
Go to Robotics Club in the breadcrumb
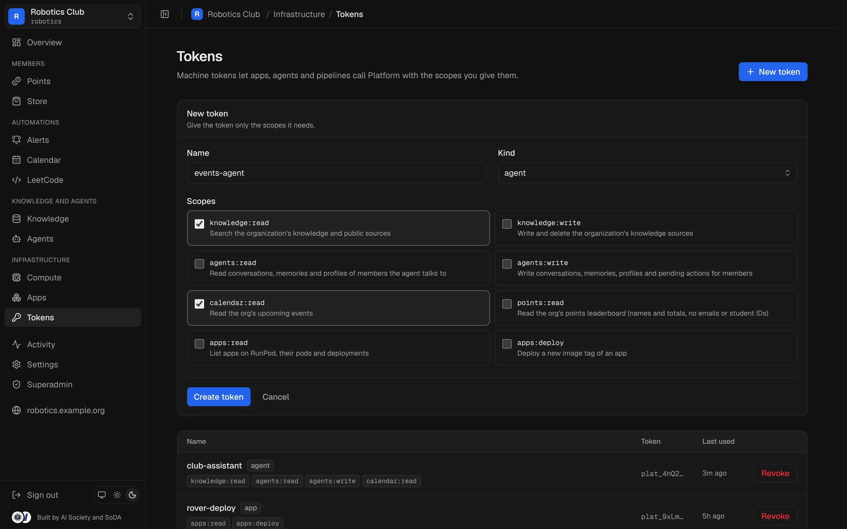coord(234,14)
